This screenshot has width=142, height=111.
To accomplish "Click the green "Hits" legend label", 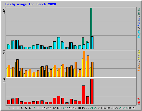I will [139, 11].
